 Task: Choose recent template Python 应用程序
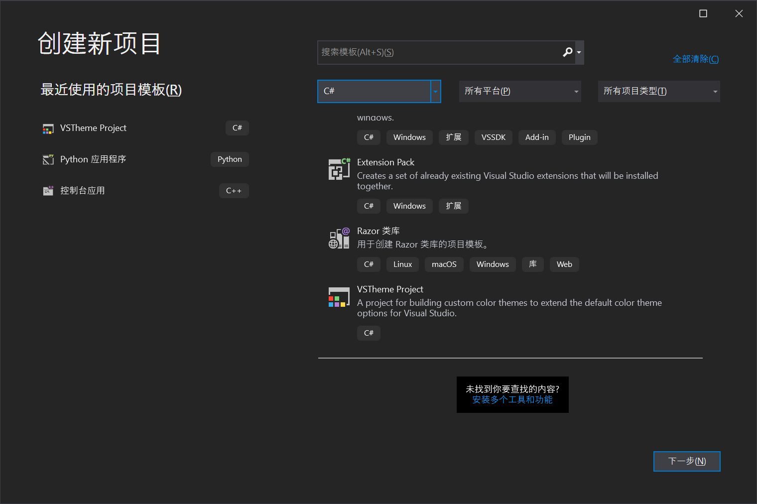click(93, 159)
